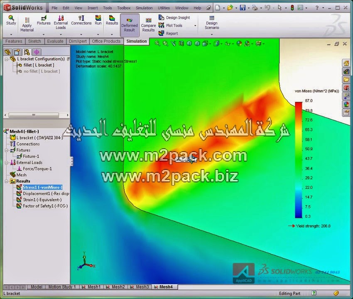The width and height of the screenshot is (353, 299).
Task: Click Zoom to Area icon
Action: tap(165, 44)
